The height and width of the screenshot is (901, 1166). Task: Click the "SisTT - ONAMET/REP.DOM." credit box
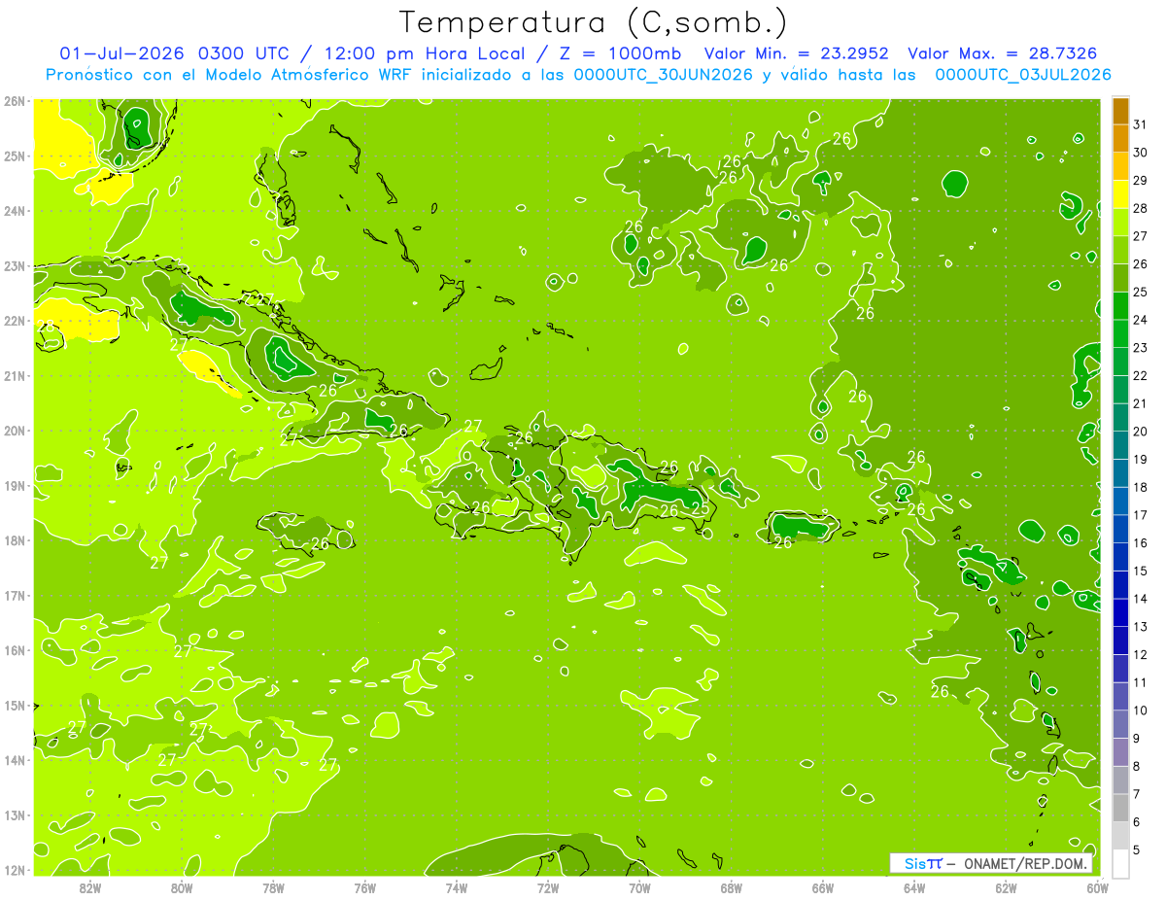[991, 863]
